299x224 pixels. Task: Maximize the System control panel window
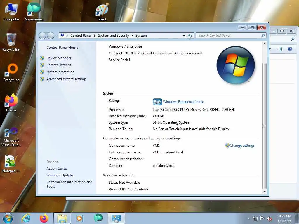click(x=252, y=28)
